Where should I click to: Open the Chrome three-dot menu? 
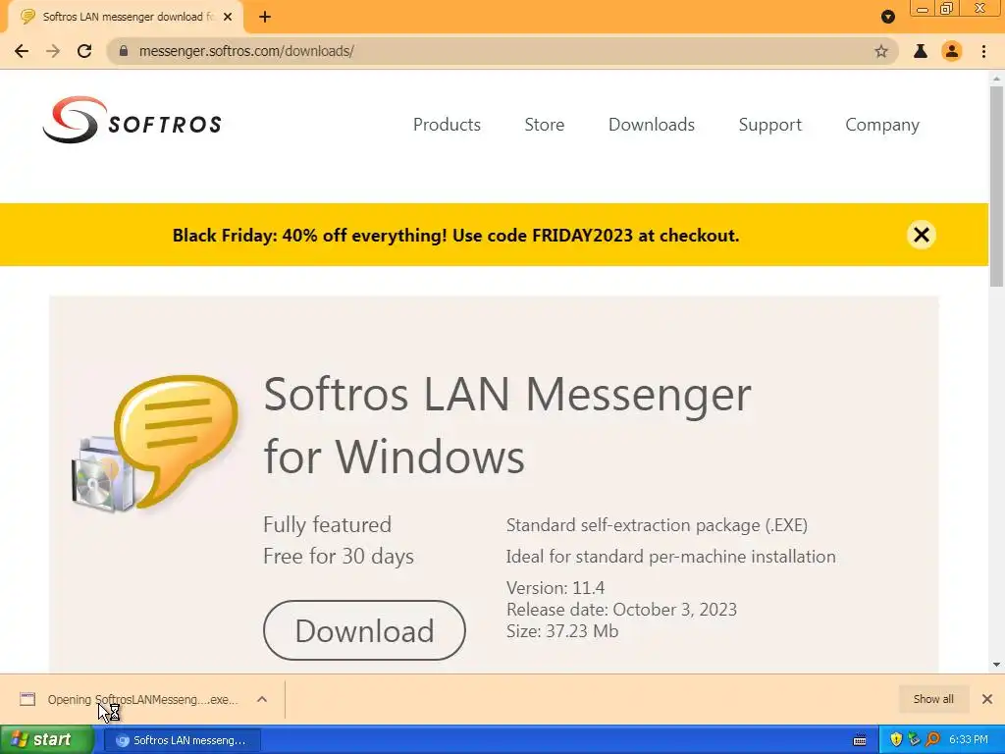[x=983, y=51]
